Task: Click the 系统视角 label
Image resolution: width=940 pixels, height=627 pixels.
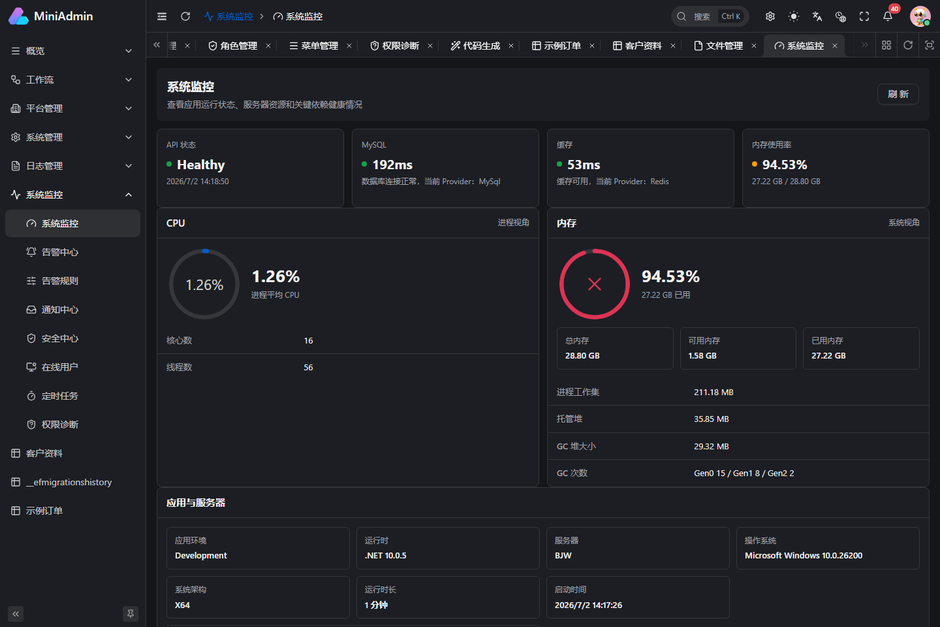Action: (904, 223)
